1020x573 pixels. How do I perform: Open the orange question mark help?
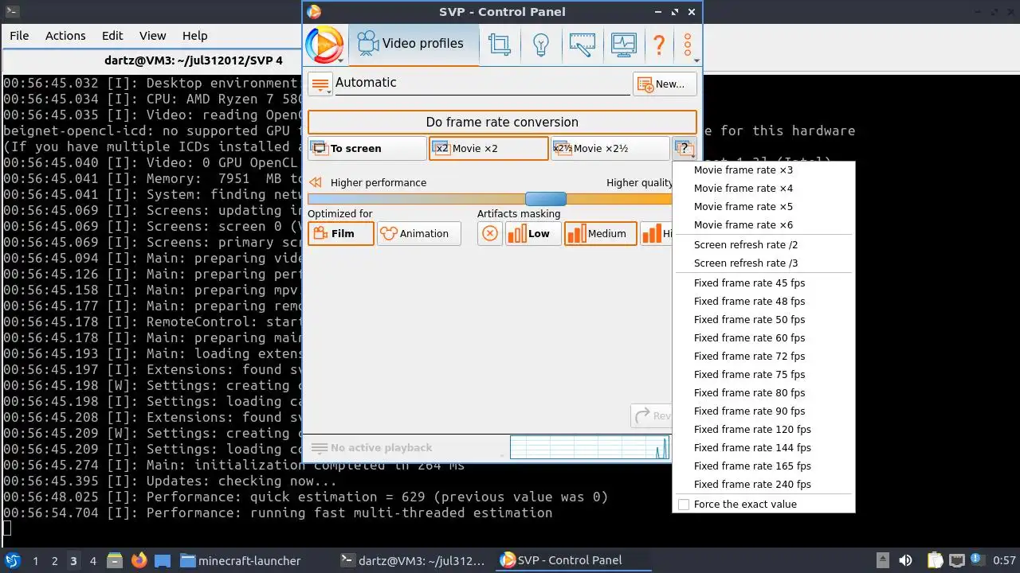(659, 45)
